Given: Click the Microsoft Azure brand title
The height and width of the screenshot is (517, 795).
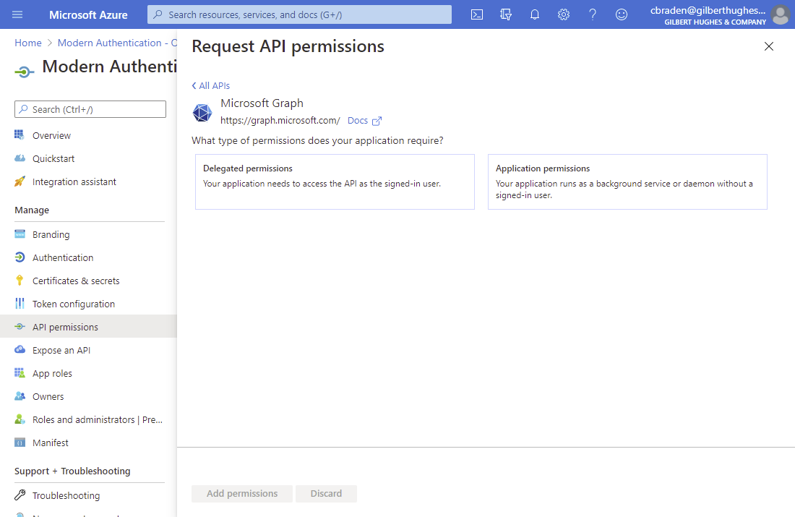Looking at the screenshot, I should [88, 15].
